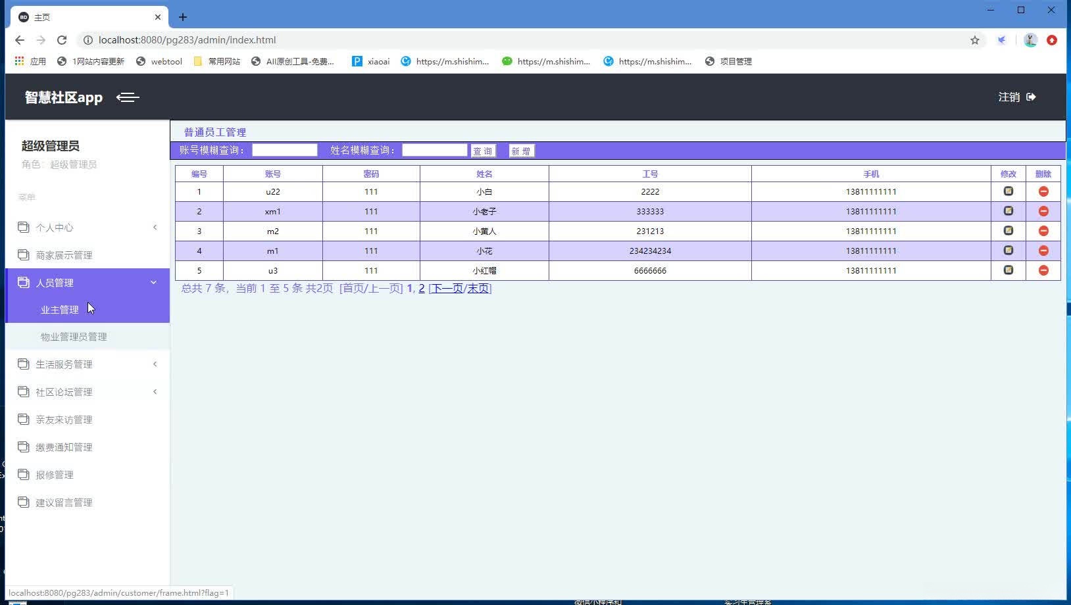Open the 缴费通知管理 menu item
This screenshot has height=605, width=1071.
[x=87, y=447]
